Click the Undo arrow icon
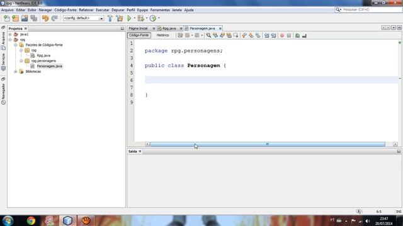 pos(45,18)
